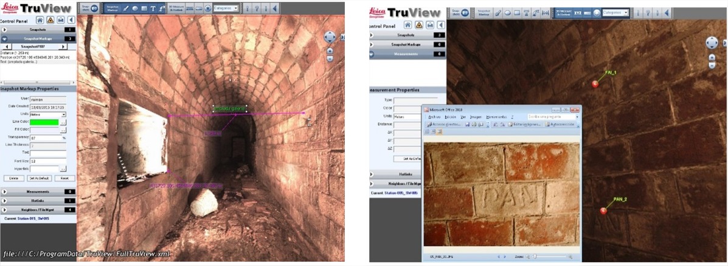Open left TruView's Control Panel home icon
Viewport: 728px width, 266px height.
pyautogui.click(x=40, y=20)
